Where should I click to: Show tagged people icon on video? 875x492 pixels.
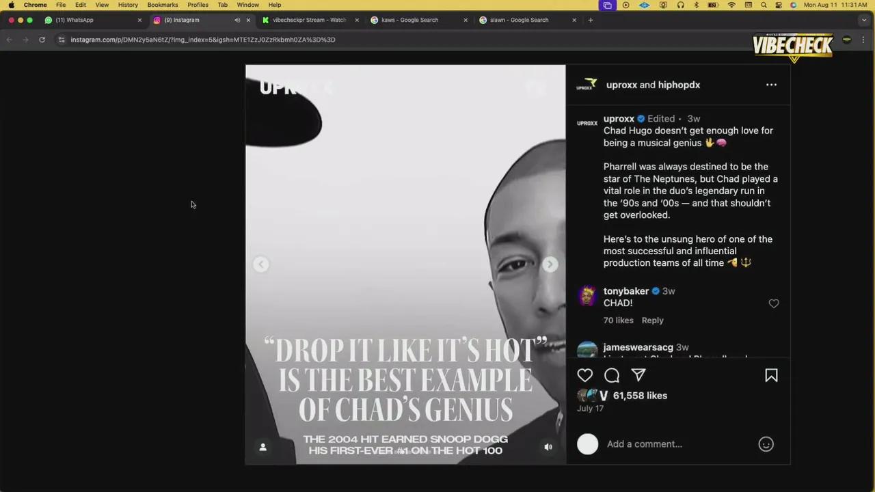pos(262,447)
